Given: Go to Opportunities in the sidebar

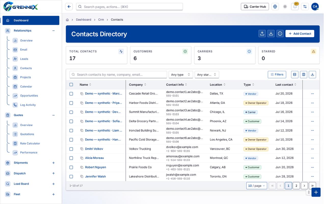Looking at the screenshot, I should coord(29,96).
